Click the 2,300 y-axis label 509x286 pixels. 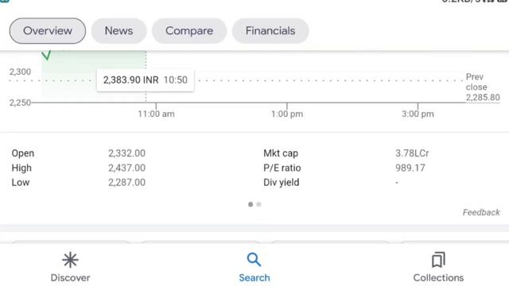(20, 71)
